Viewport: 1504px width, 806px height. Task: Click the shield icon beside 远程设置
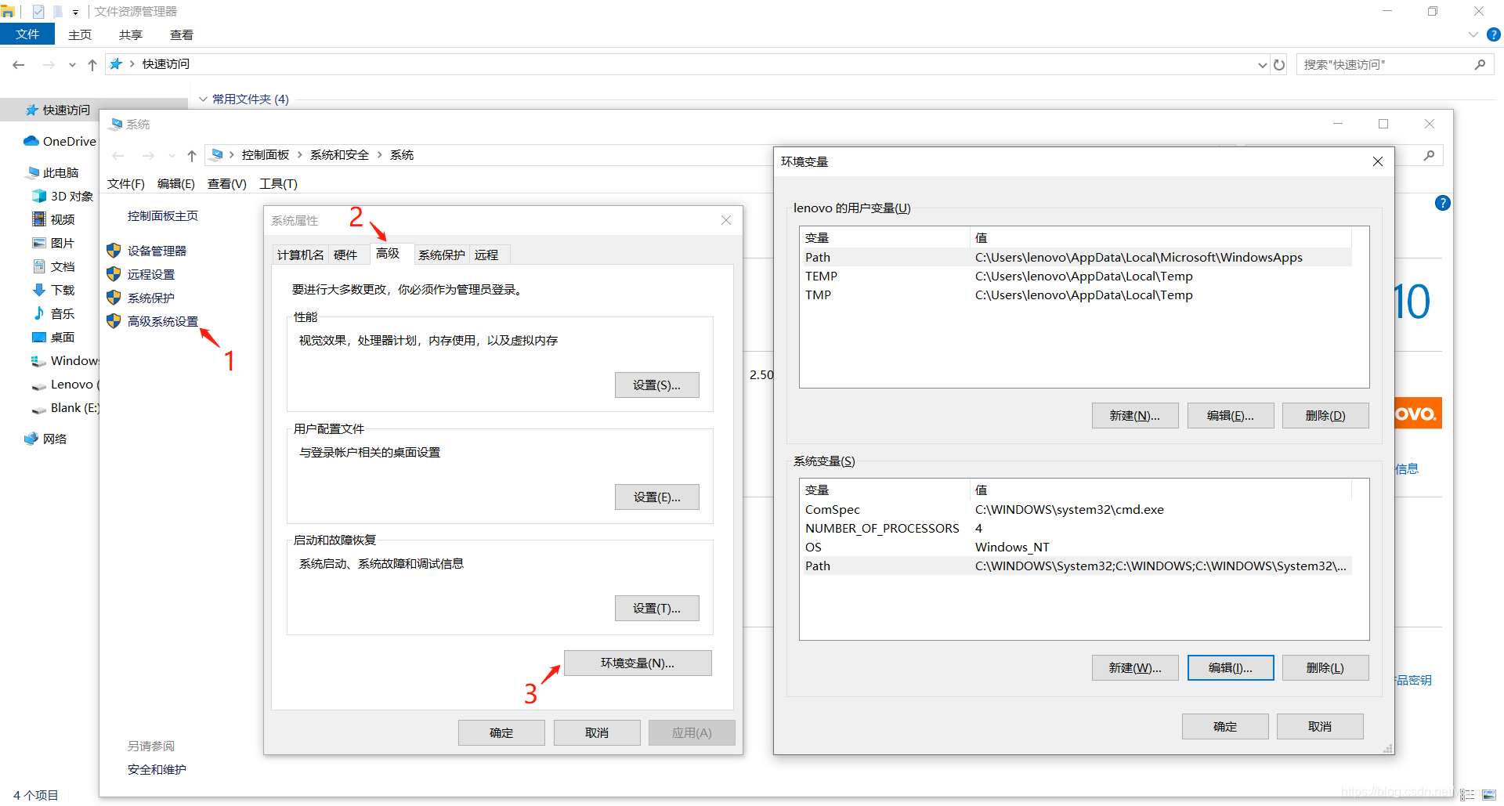[114, 274]
